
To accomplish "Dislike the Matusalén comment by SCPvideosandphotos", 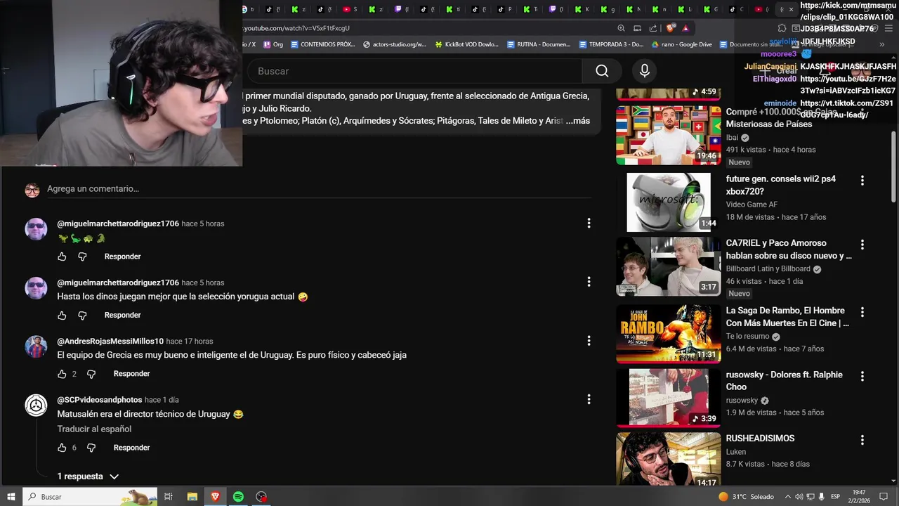I will pyautogui.click(x=91, y=448).
